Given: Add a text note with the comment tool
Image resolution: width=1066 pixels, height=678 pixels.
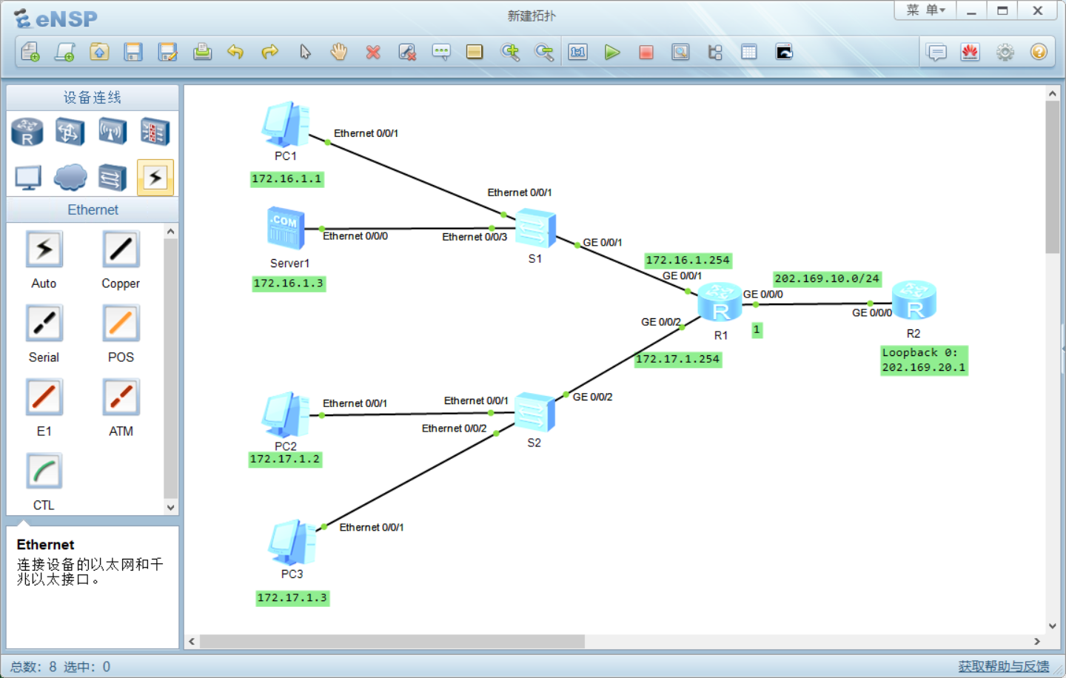Looking at the screenshot, I should coord(441,52).
